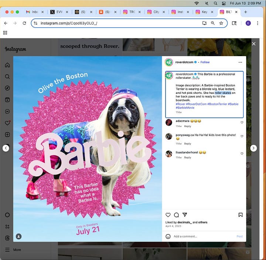Switch to the TRC Instagram tab
The width and height of the screenshot is (266, 260).
(132, 12)
